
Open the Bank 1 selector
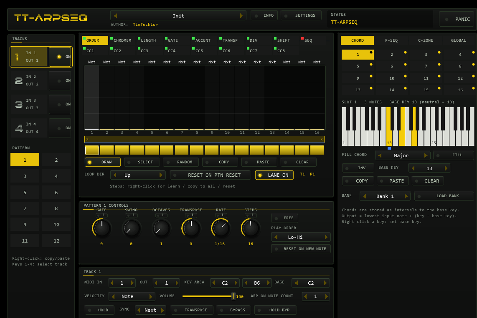(x=385, y=196)
